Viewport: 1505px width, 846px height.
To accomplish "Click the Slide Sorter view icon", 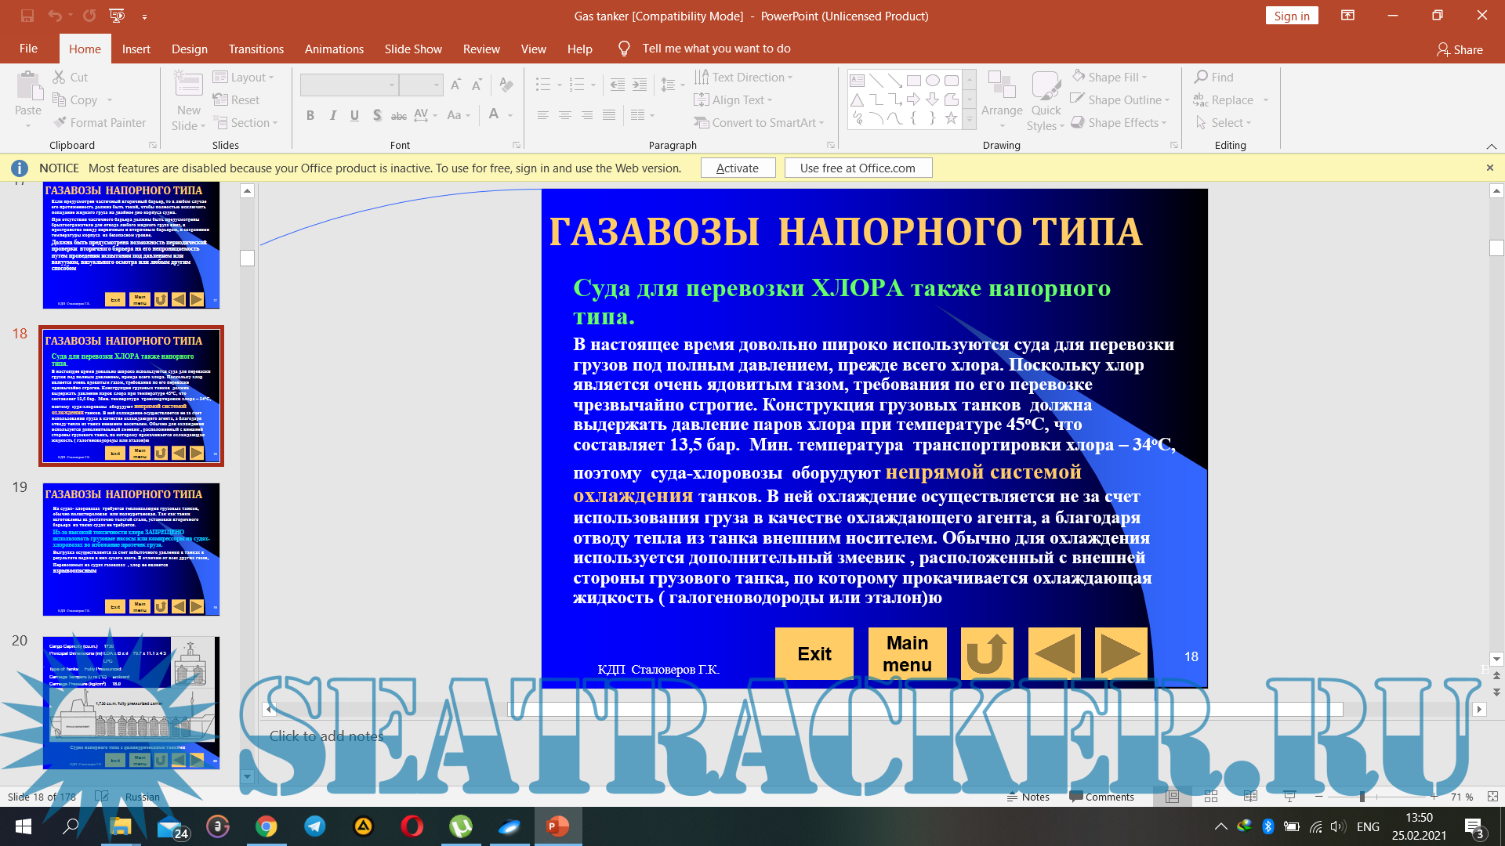I will [x=1211, y=797].
